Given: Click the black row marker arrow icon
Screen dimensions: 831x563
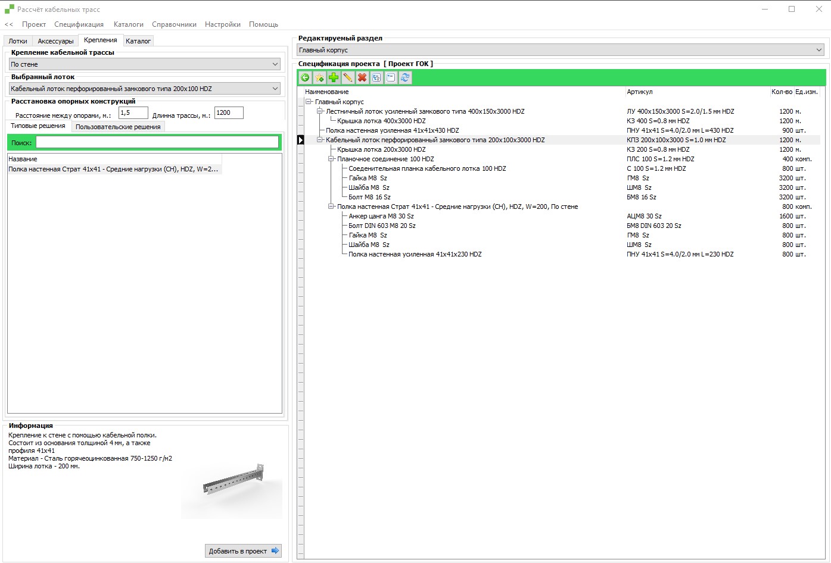Looking at the screenshot, I should [x=301, y=140].
